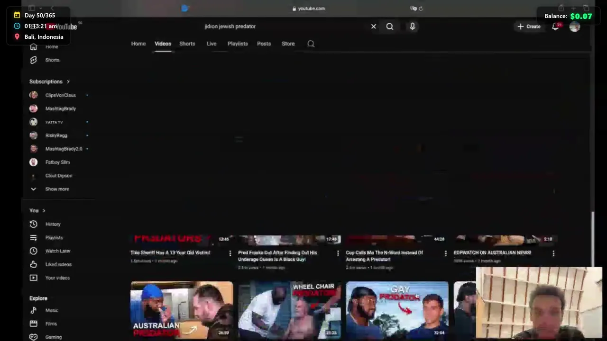Image resolution: width=607 pixels, height=341 pixels.
Task: Open the account avatar menu
Action: click(574, 27)
